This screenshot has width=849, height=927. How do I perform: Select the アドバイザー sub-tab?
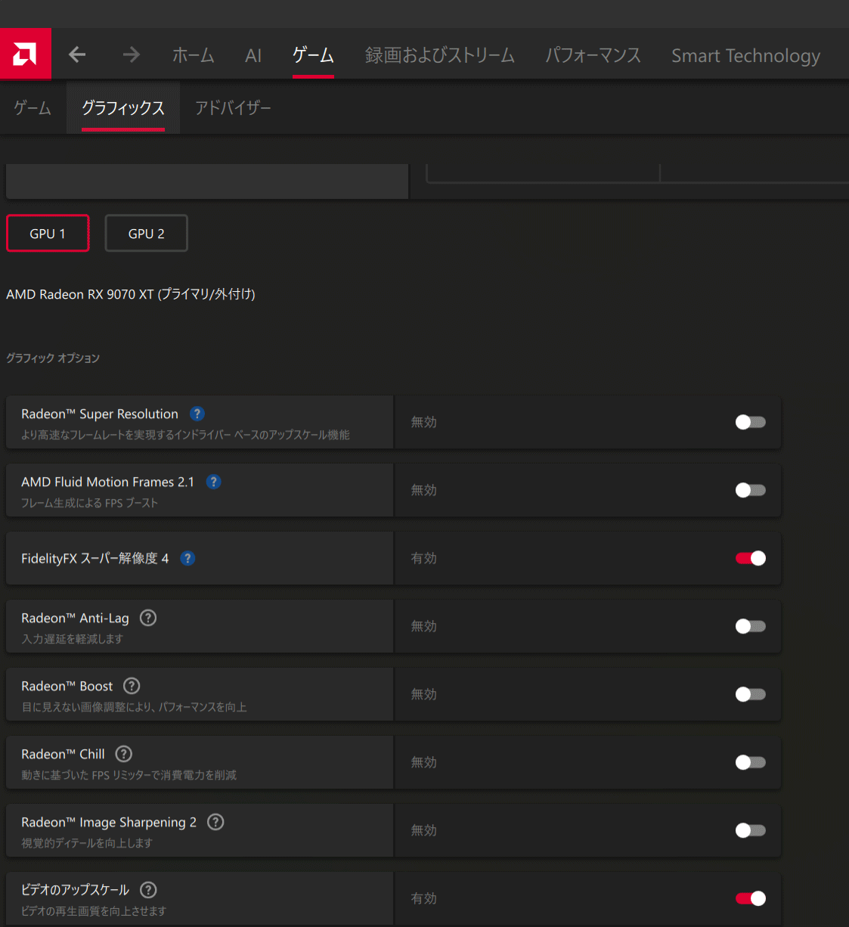coord(233,108)
